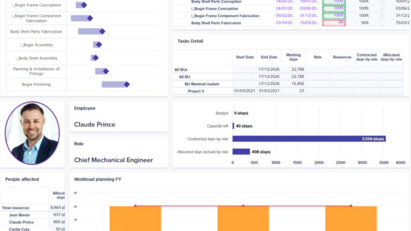Click the Contracted days by role column header
This screenshot has height=231, width=411.
pyautogui.click(x=367, y=57)
